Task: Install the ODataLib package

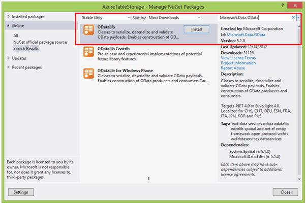Action: pos(196,29)
